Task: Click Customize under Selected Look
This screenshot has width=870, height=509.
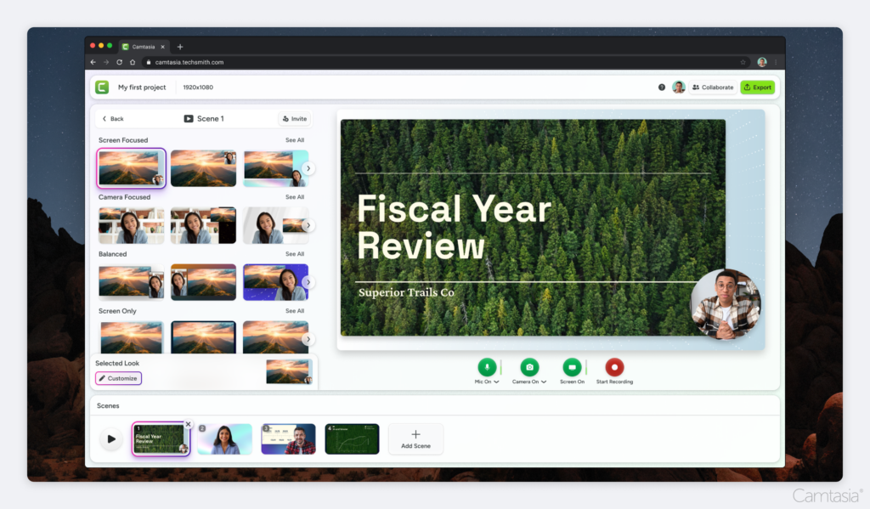Action: (118, 378)
